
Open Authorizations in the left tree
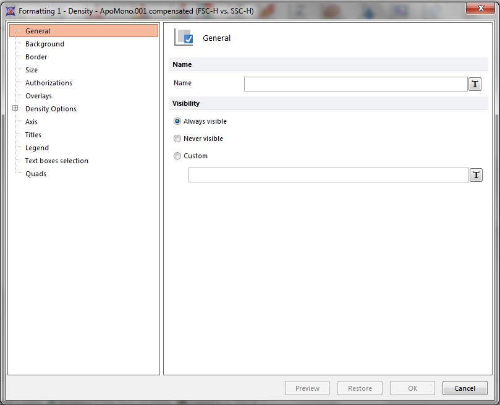pyautogui.click(x=48, y=83)
